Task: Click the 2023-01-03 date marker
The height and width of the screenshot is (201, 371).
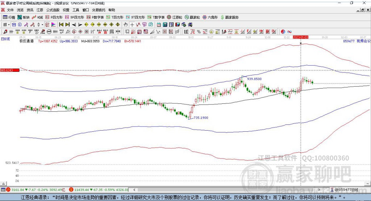Action: [x=300, y=37]
